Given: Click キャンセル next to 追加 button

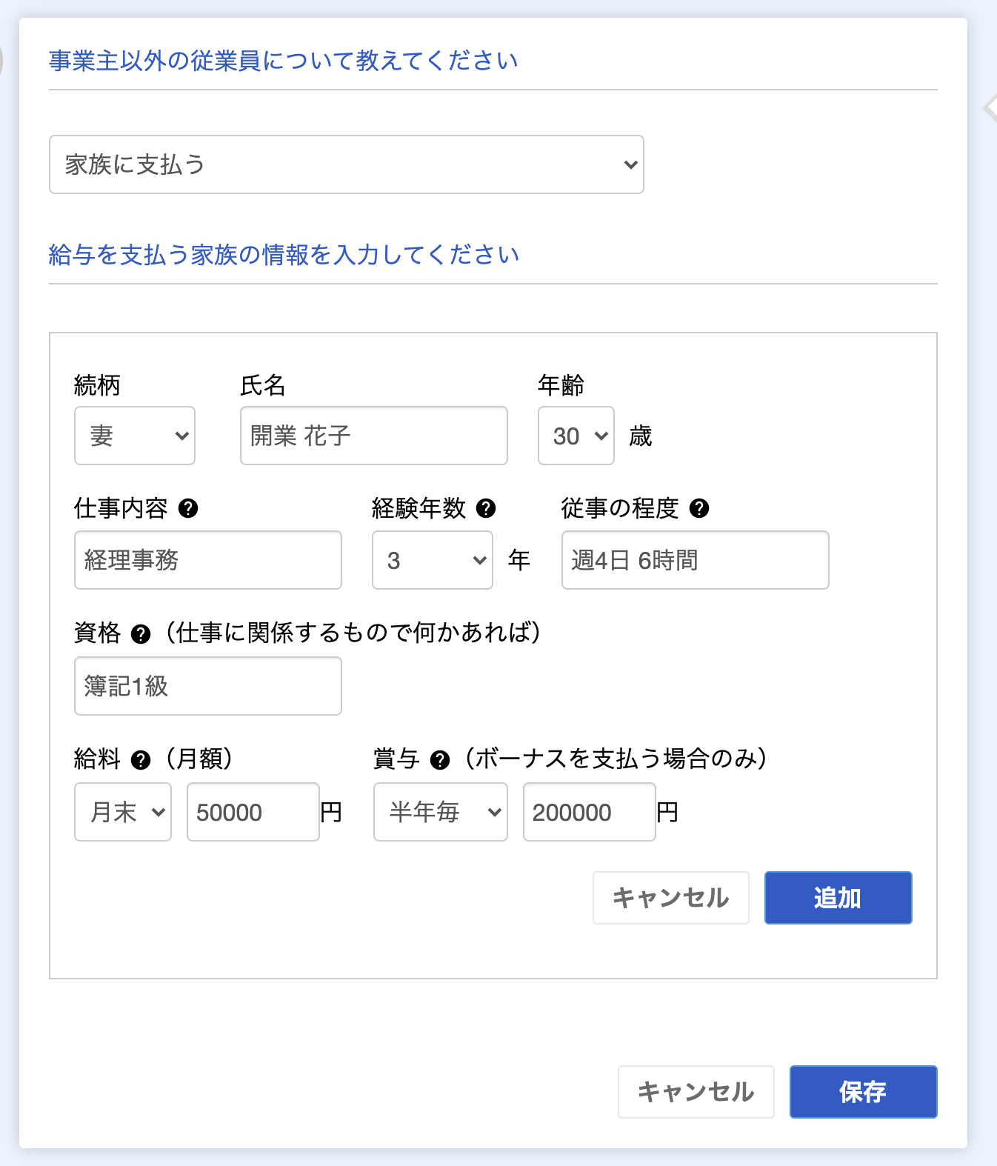Looking at the screenshot, I should pos(671,898).
